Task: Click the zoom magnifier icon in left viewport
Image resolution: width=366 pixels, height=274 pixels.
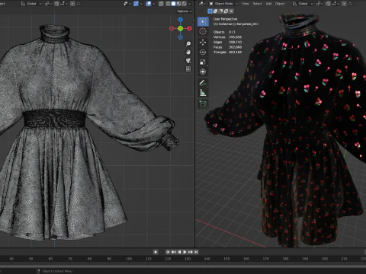Action: pos(188,43)
